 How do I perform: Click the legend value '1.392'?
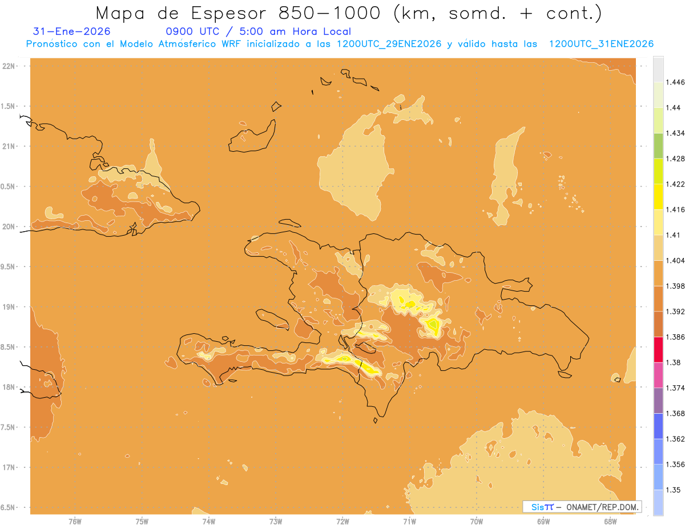pyautogui.click(x=676, y=312)
